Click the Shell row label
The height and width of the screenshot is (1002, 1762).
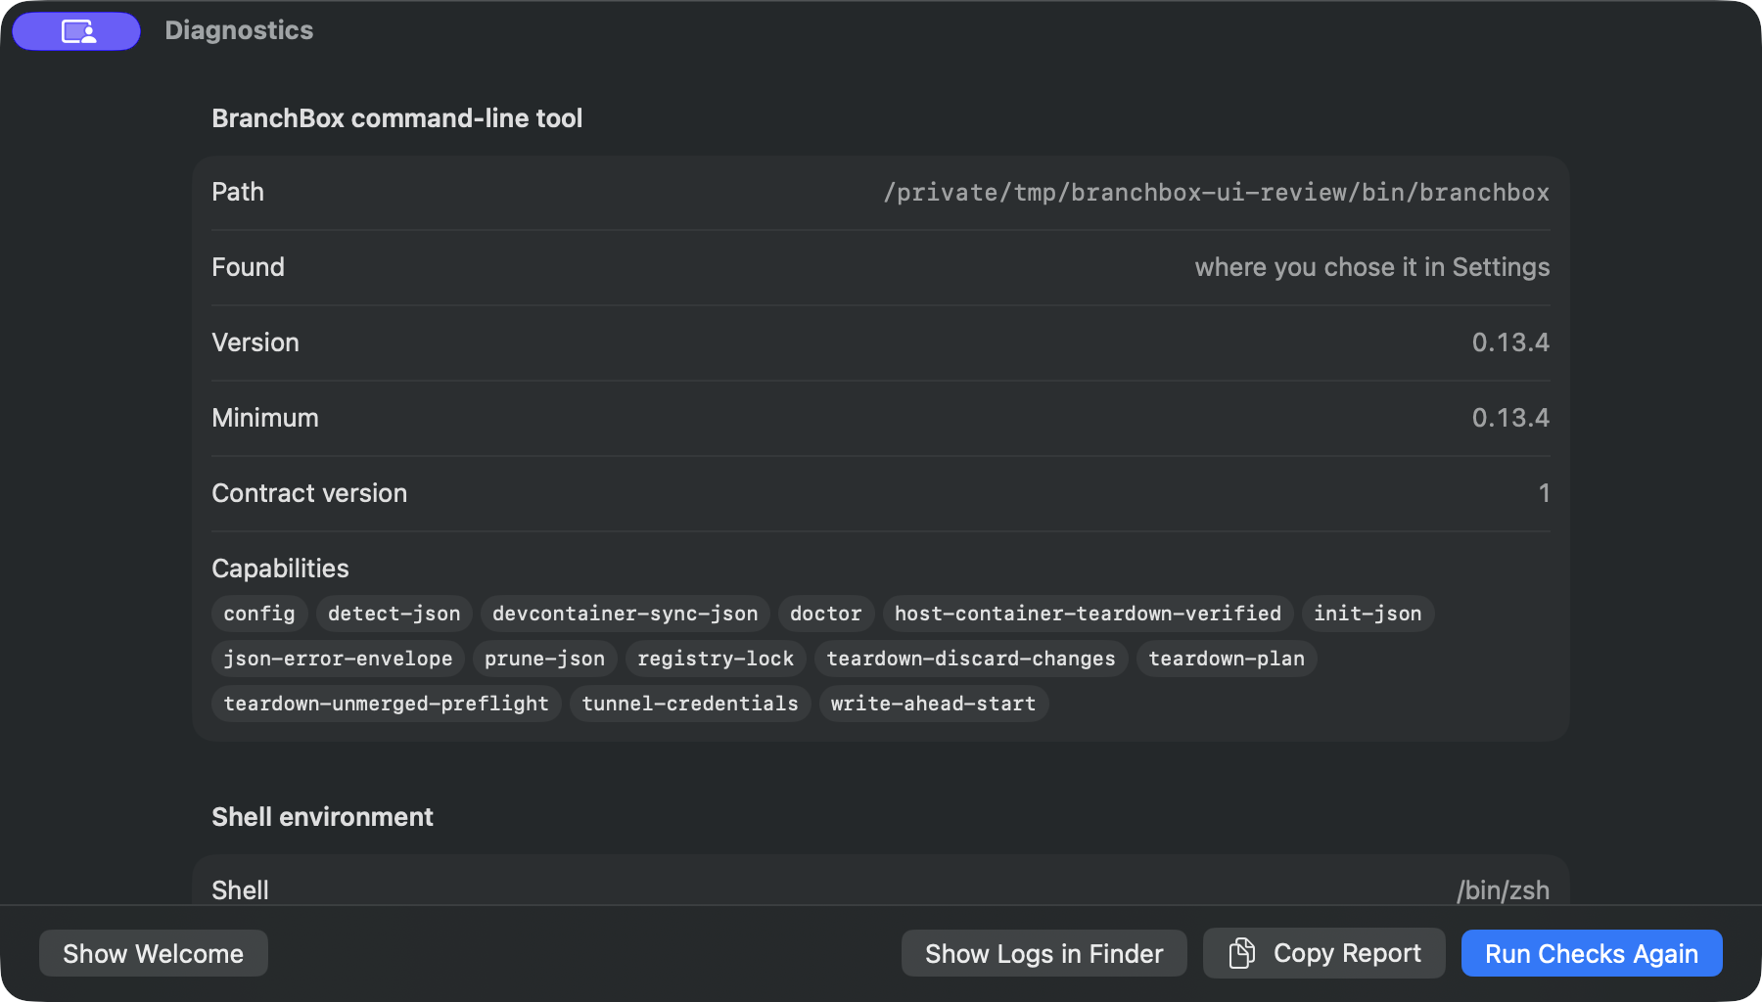click(240, 890)
